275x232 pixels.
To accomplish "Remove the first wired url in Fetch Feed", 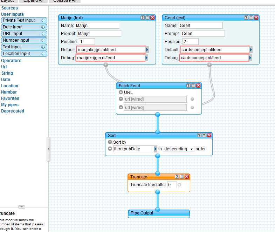I will (x=121, y=99).
